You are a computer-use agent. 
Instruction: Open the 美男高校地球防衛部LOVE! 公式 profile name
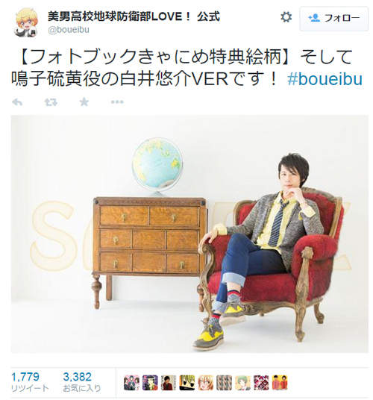134,16
